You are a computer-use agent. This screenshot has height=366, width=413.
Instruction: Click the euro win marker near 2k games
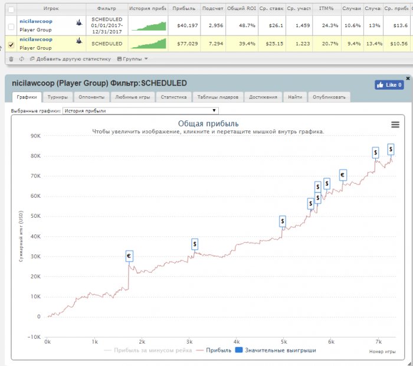click(129, 256)
